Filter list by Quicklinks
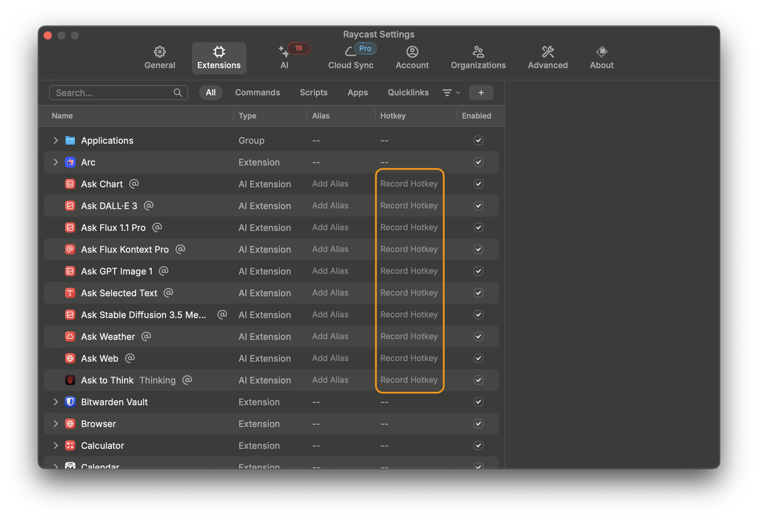 pos(408,93)
